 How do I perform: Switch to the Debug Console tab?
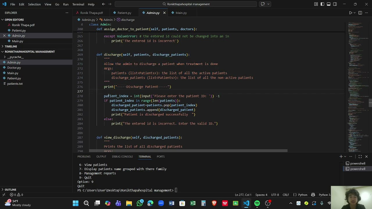point(122,156)
